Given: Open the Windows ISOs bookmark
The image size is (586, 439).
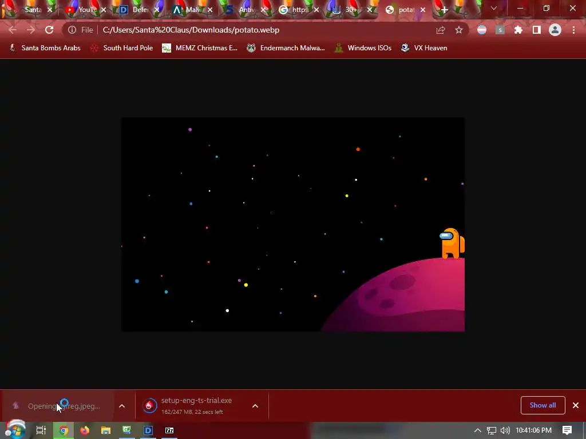Looking at the screenshot, I should pos(363,48).
